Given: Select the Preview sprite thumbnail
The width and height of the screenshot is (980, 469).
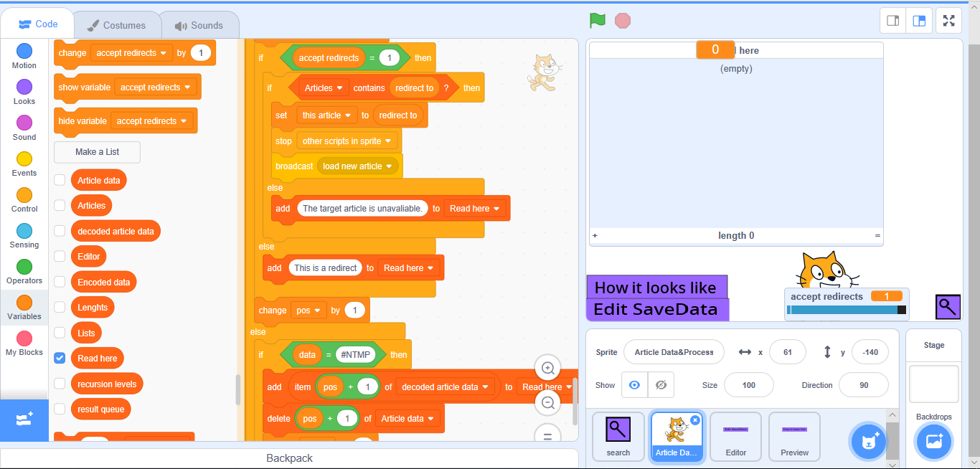Looking at the screenshot, I should pyautogui.click(x=794, y=436).
